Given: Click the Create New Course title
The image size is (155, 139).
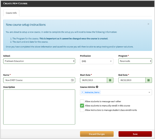Looking at the screenshot, I should [15, 4].
